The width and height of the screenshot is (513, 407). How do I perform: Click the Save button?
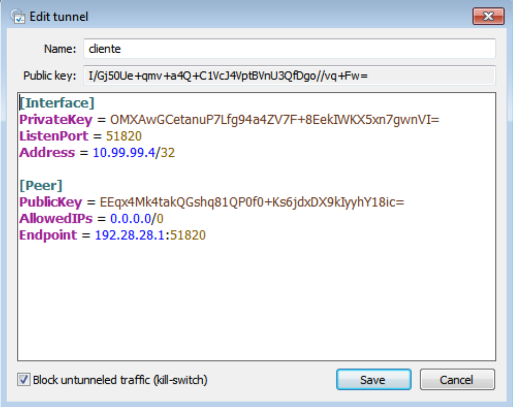(x=373, y=380)
